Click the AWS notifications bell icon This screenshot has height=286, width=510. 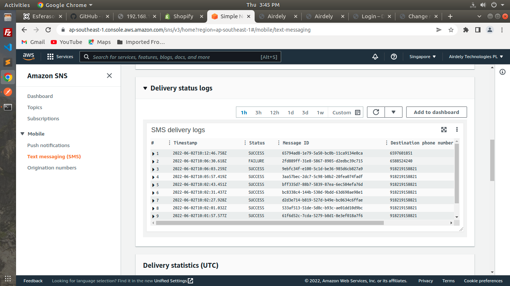click(375, 57)
